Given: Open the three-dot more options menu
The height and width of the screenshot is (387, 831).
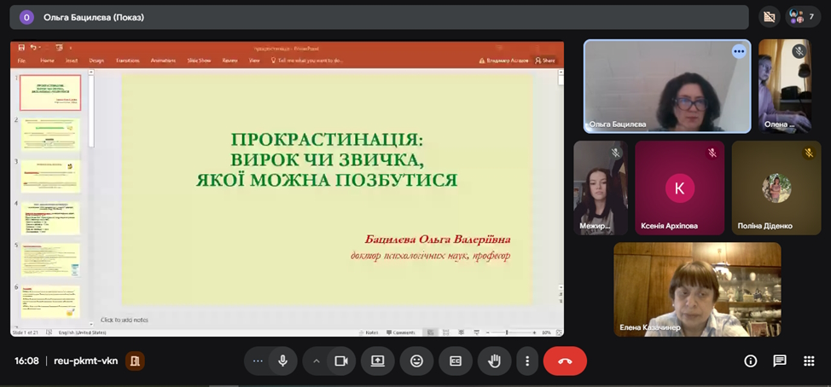Looking at the screenshot, I should click(x=528, y=361).
